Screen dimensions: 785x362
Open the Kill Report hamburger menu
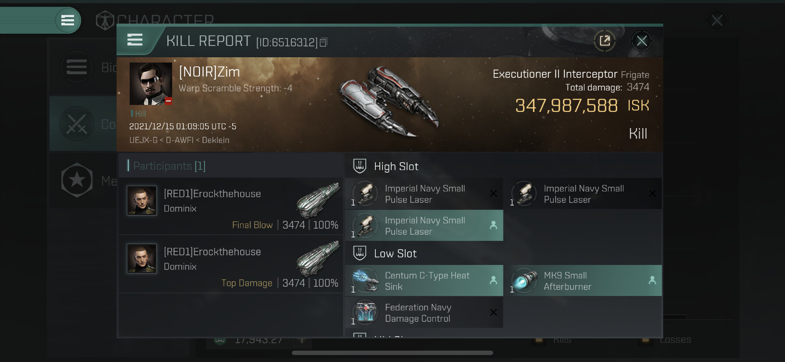point(135,40)
